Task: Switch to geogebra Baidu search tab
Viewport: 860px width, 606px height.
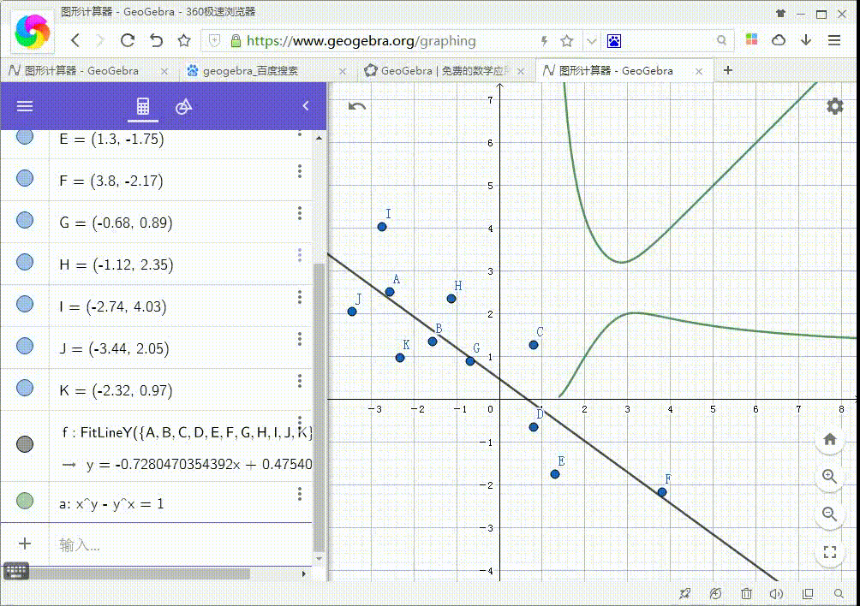Action: (249, 71)
